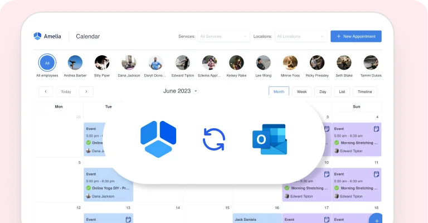Screen dimensions: 428x223
Task: Switch to the Timeline view
Action: point(364,92)
